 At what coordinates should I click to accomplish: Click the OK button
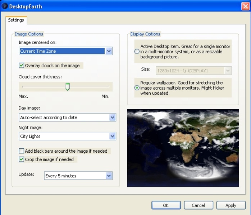point(166,205)
